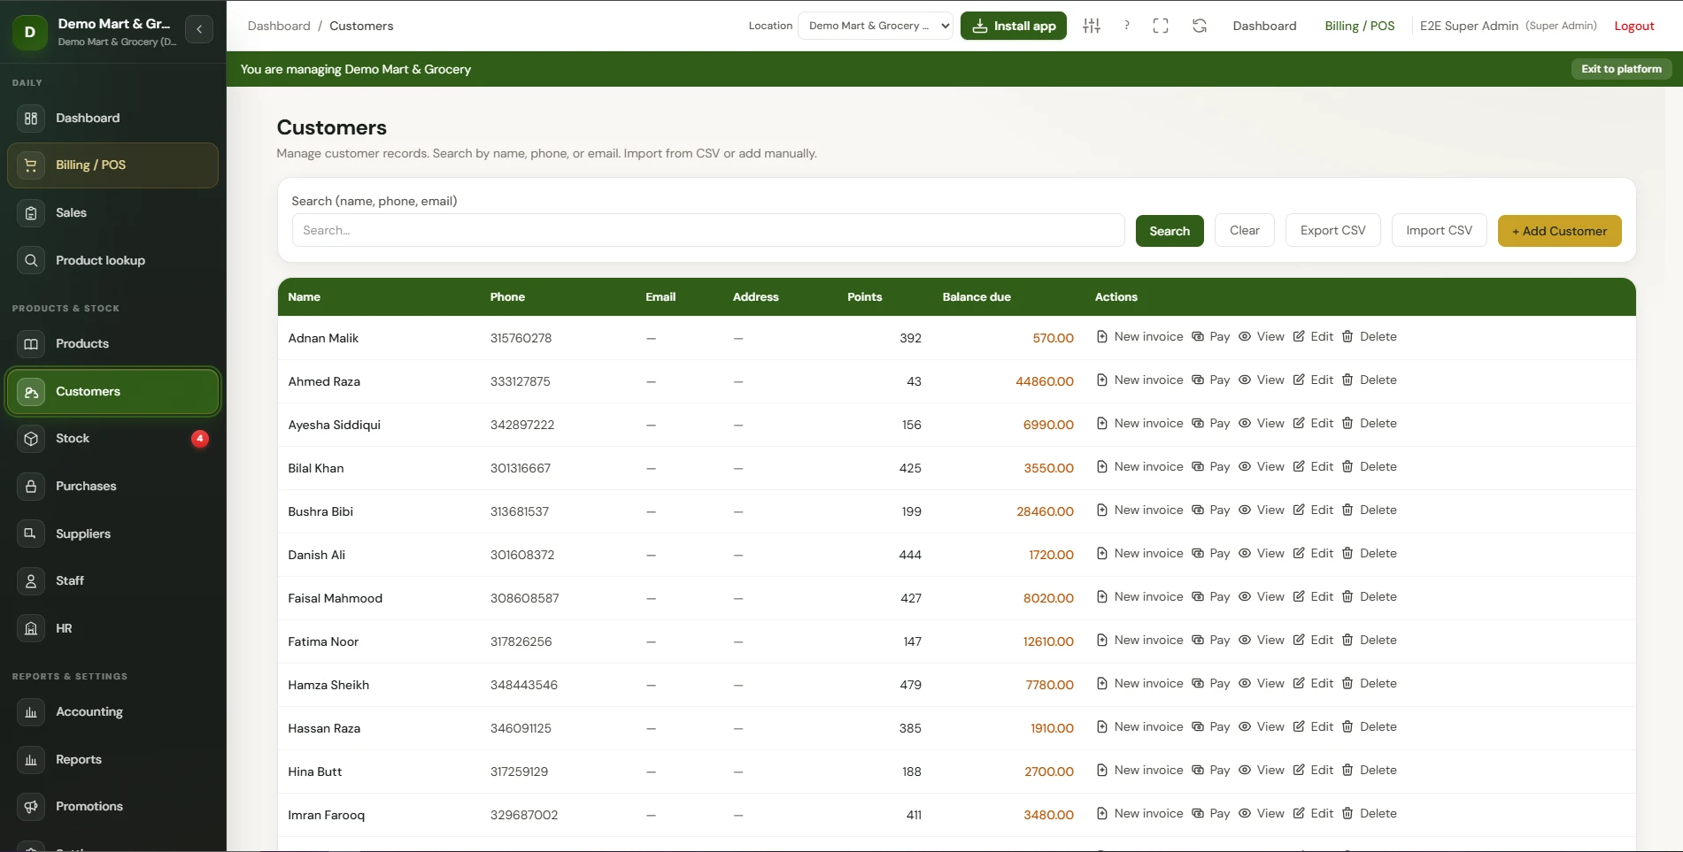Image resolution: width=1683 pixels, height=852 pixels.
Task: Create New invoice for Danish Ali
Action: [x=1139, y=553]
